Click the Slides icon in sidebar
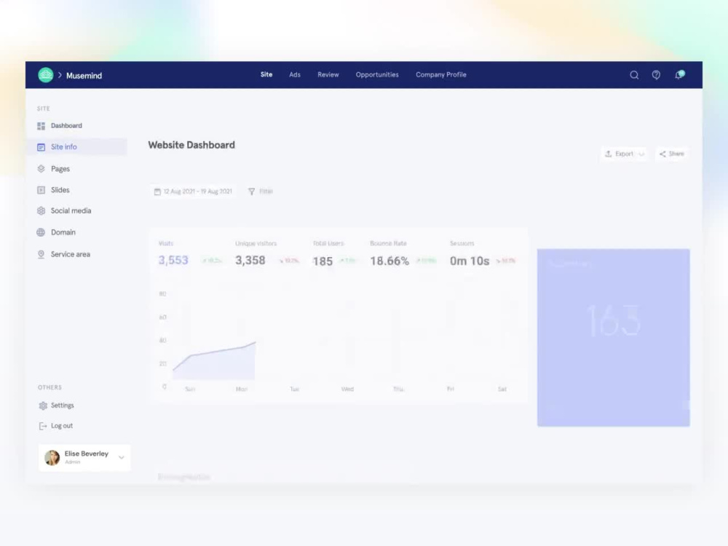This screenshot has width=728, height=546. click(41, 190)
